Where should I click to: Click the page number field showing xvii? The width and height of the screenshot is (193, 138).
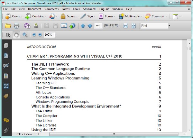point(98,26)
